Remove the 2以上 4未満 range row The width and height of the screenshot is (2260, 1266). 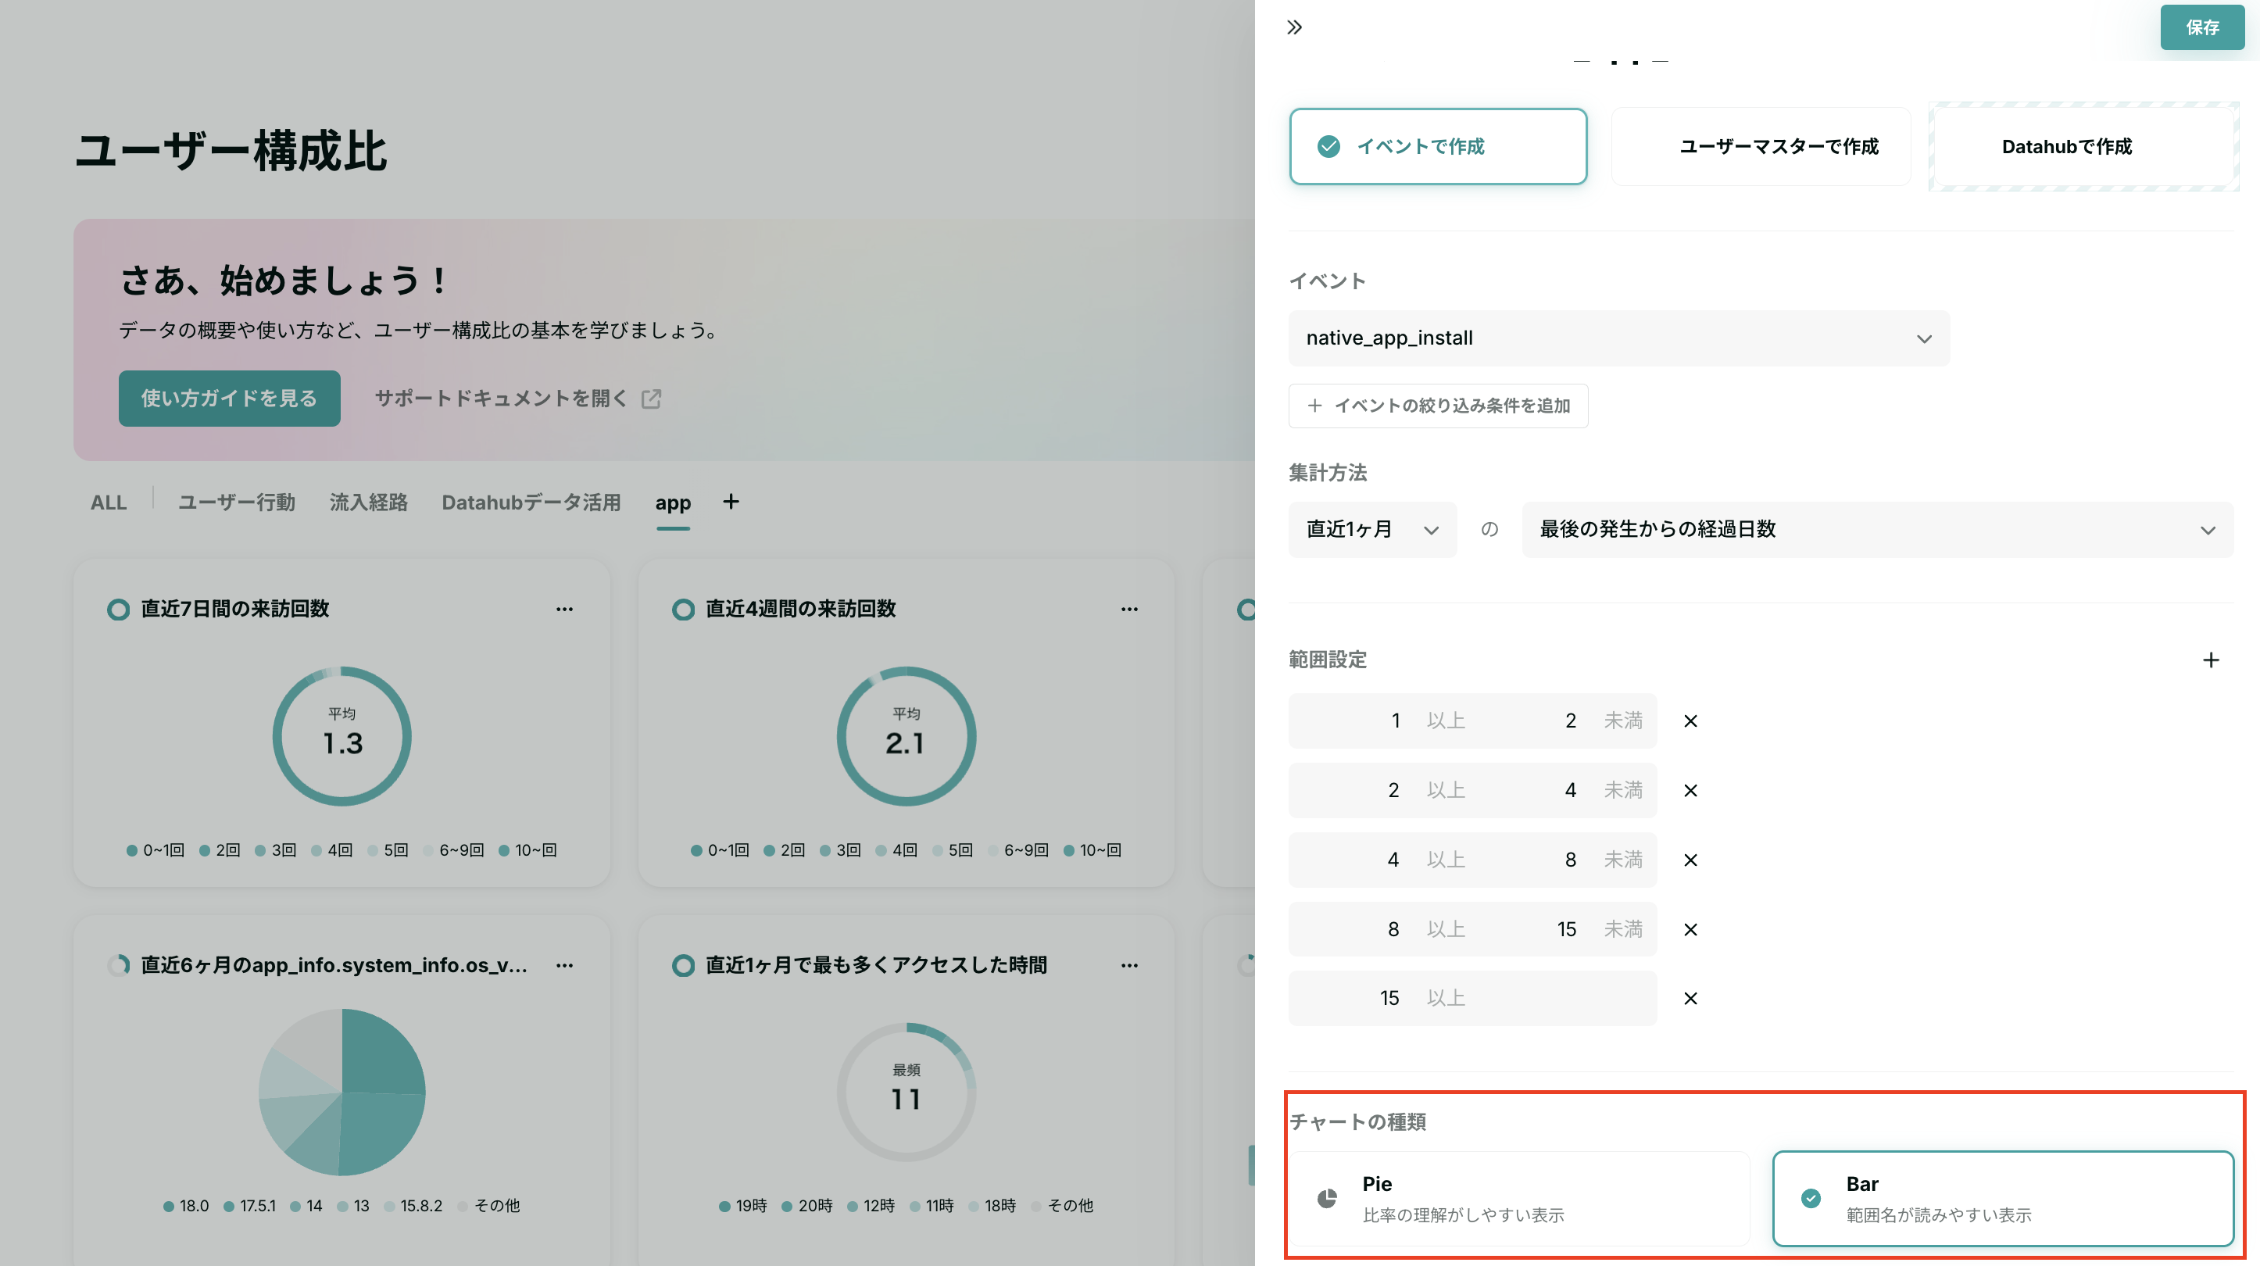tap(1690, 791)
